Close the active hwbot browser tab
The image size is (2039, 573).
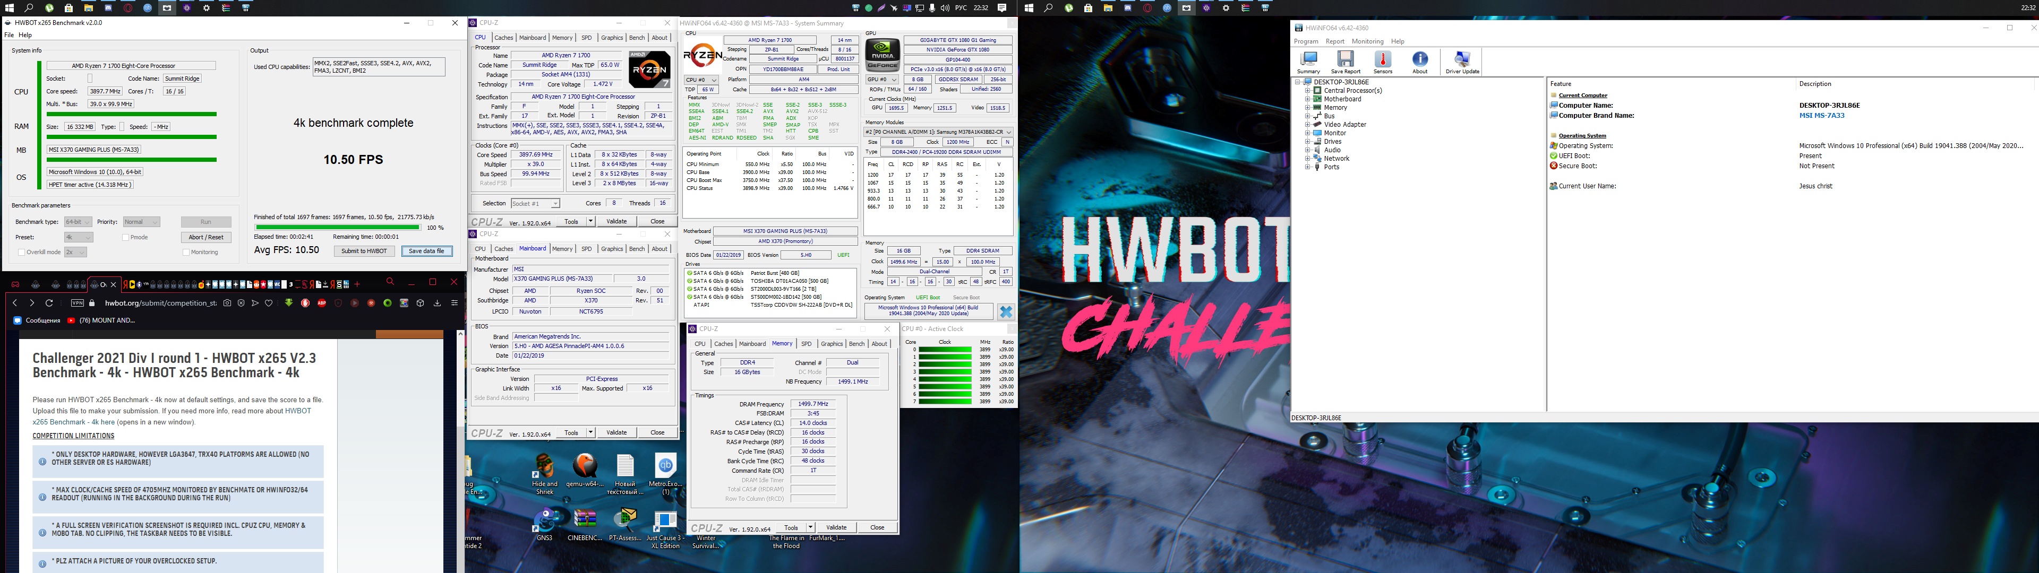click(x=113, y=285)
